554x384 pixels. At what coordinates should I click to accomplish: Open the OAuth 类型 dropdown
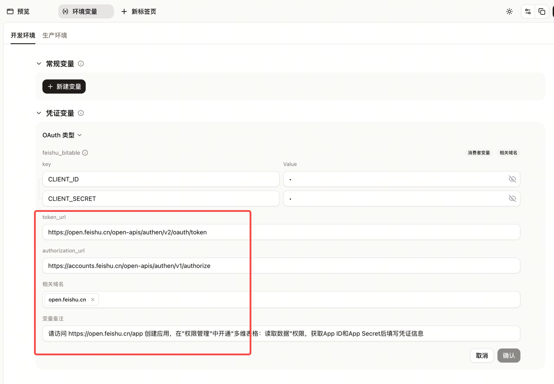(62, 135)
